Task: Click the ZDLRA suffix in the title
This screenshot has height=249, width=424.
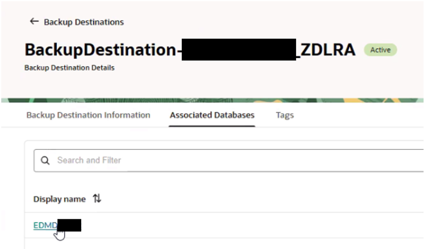Action: click(x=328, y=50)
